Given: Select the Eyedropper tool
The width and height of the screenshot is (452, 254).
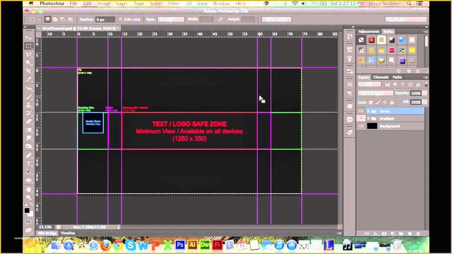Looking at the screenshot, I should click(29, 80).
